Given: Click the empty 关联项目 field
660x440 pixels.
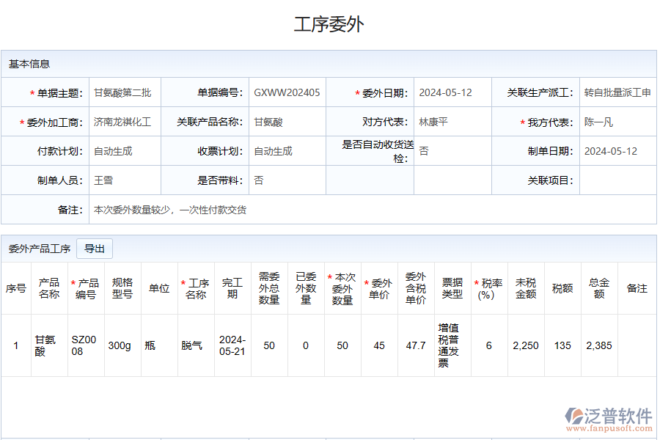Looking at the screenshot, I should [x=616, y=179].
